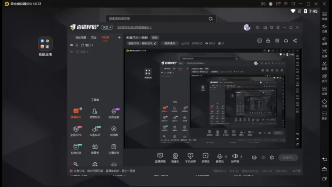Viewport: 332px width, 187px height.
Task: Open the 浏览器 tool
Action: 114,131
